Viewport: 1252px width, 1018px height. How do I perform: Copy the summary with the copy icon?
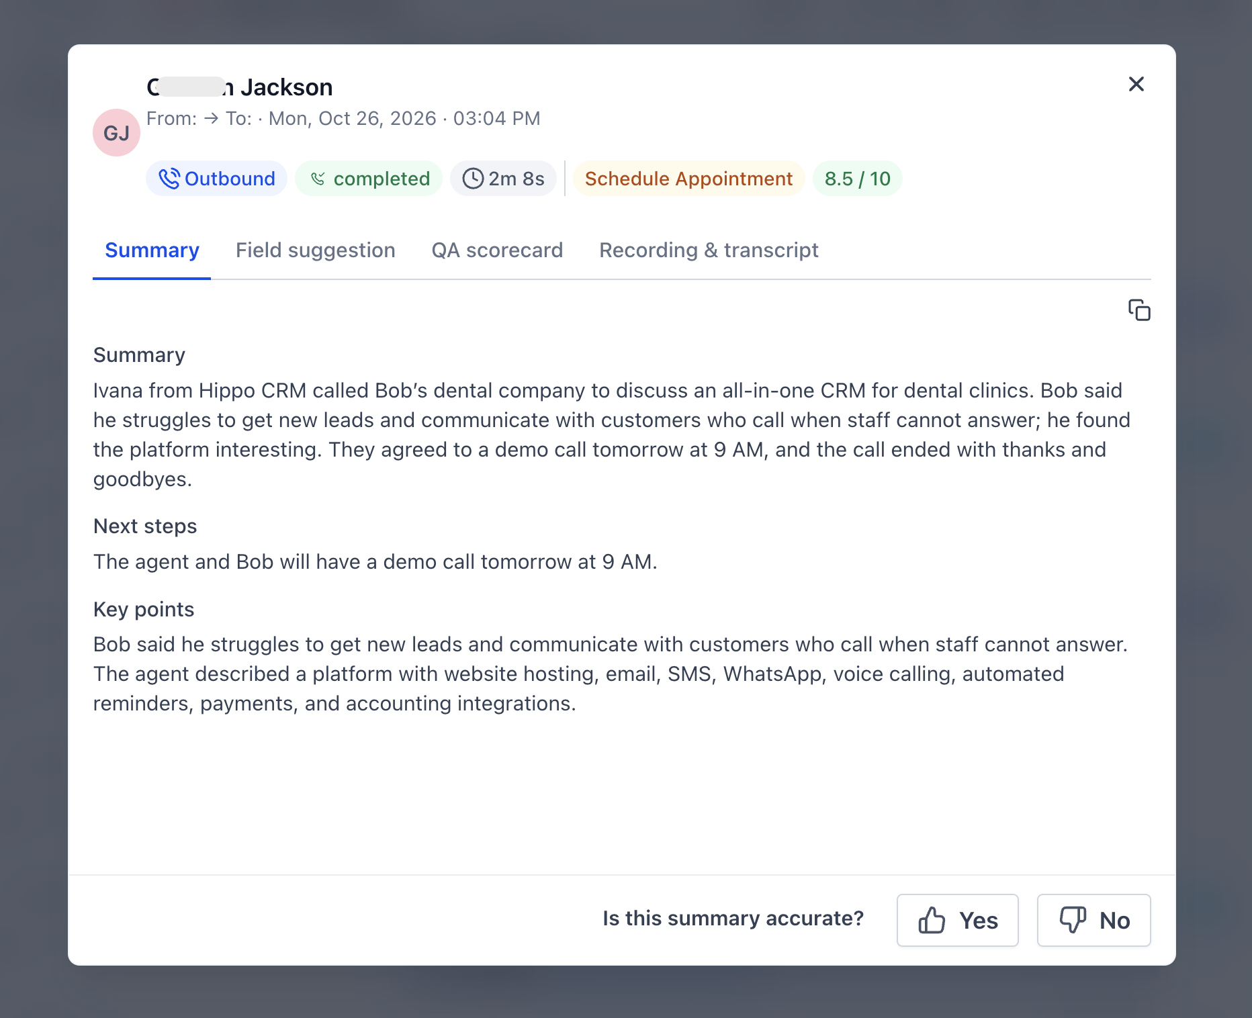(x=1139, y=310)
